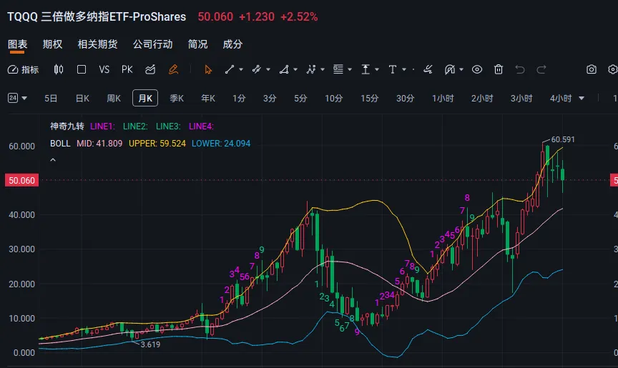Undo the last drawing action
The width and height of the screenshot is (618, 368).
pos(520,69)
